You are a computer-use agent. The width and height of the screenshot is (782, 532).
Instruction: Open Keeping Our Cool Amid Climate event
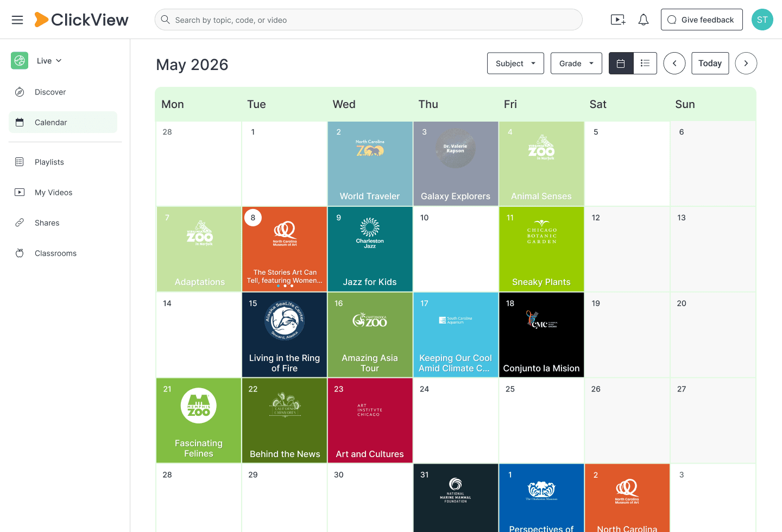coord(456,335)
